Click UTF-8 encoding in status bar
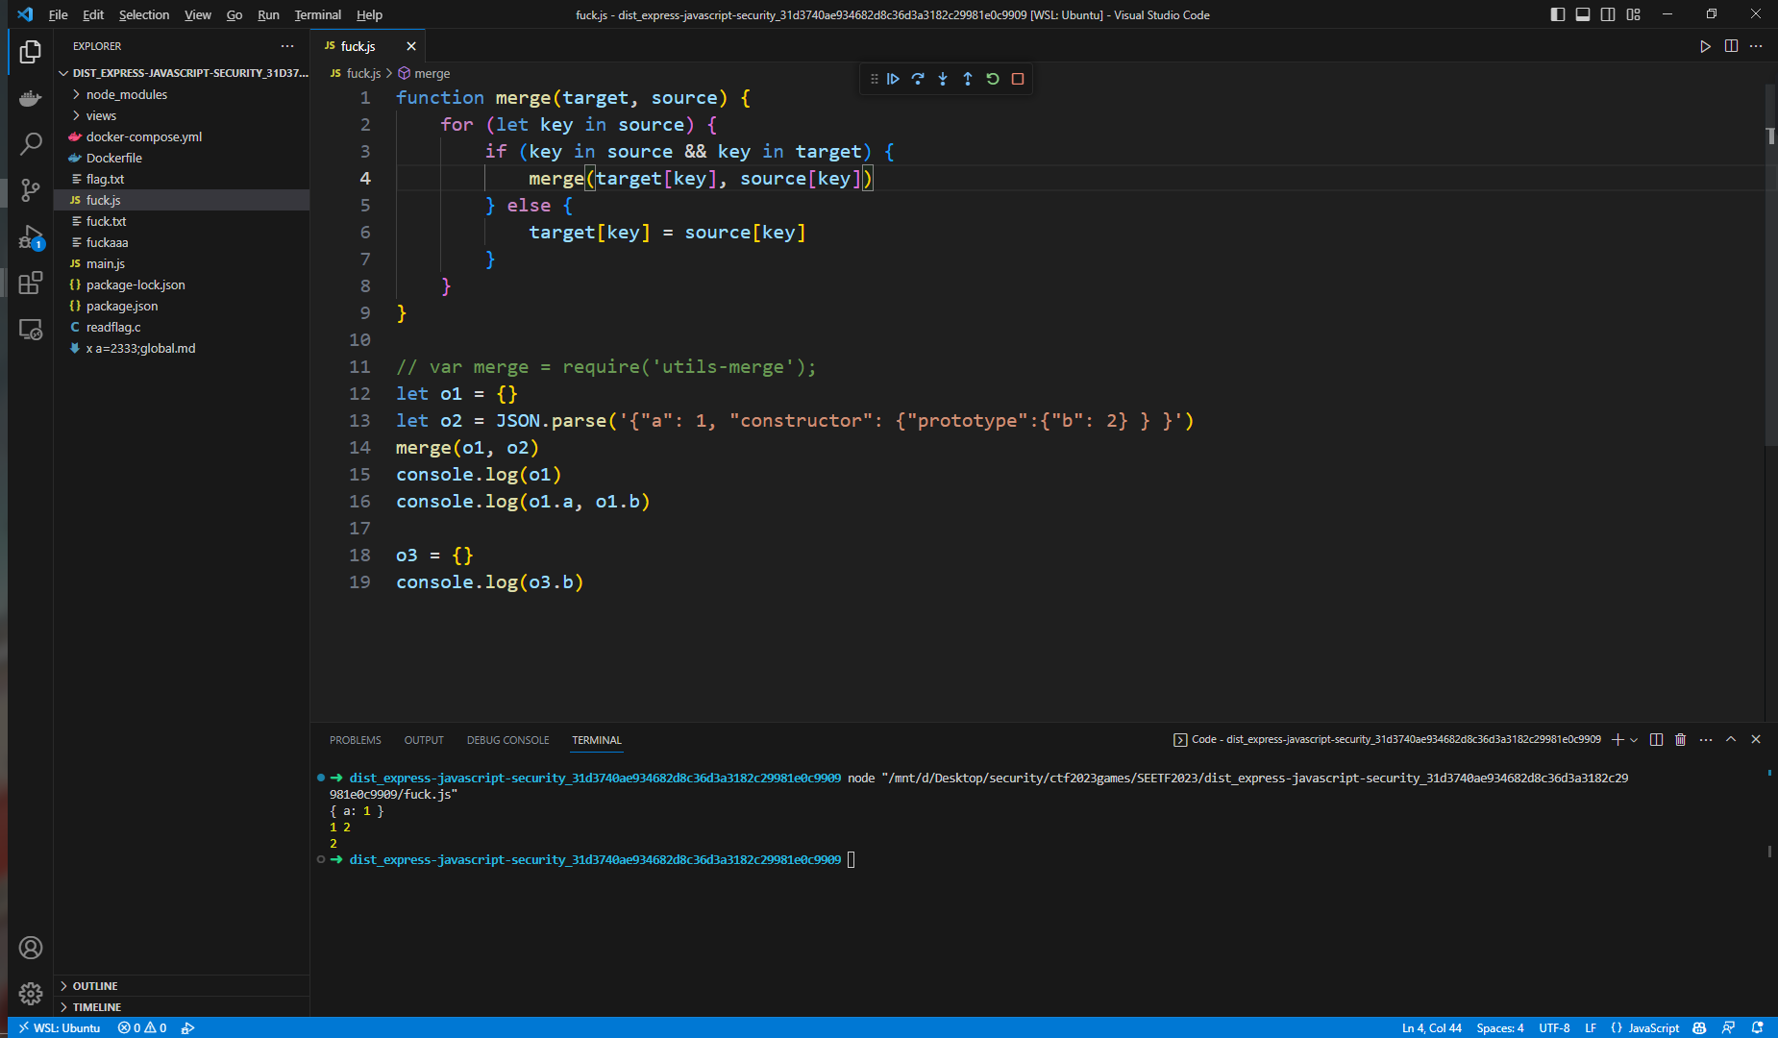This screenshot has height=1038, width=1778. [1554, 1027]
